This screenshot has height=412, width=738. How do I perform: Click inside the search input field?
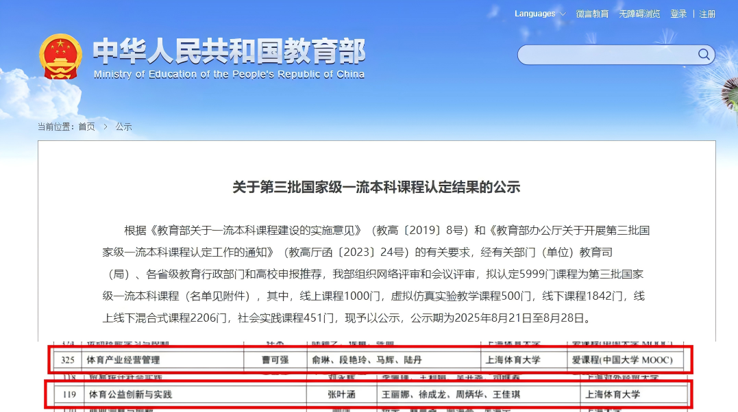pos(607,55)
